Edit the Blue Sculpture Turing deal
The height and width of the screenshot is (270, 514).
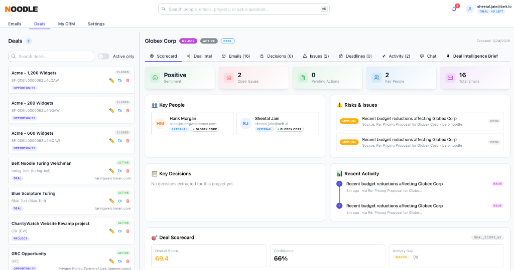coord(112,201)
